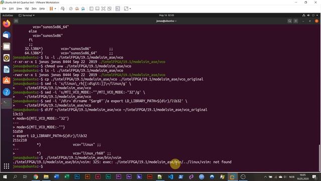Click the terminal prompt at the bottom

pyautogui.click(x=28, y=166)
